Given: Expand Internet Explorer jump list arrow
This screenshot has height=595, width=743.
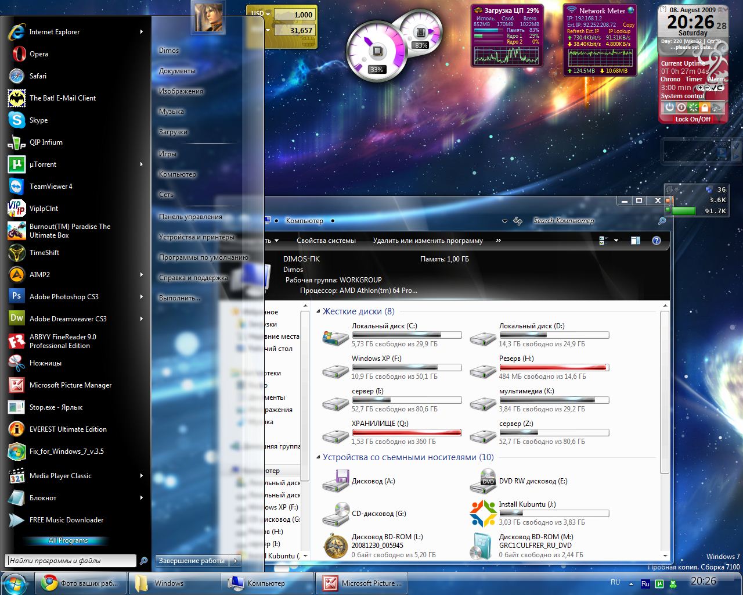Looking at the screenshot, I should coord(141,32).
